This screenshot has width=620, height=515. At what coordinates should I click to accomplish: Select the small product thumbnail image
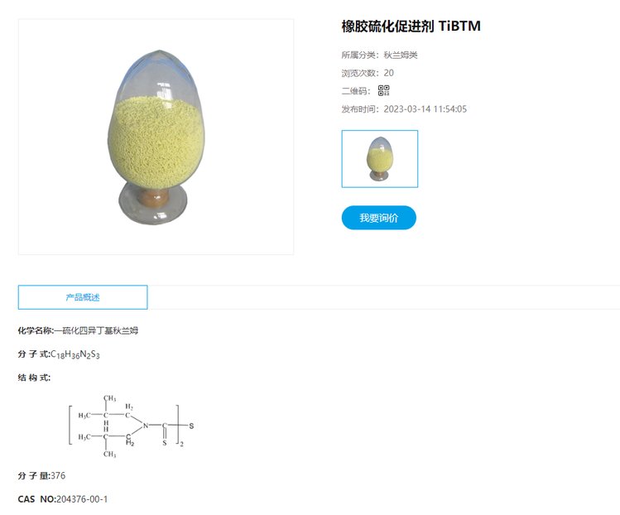point(380,159)
